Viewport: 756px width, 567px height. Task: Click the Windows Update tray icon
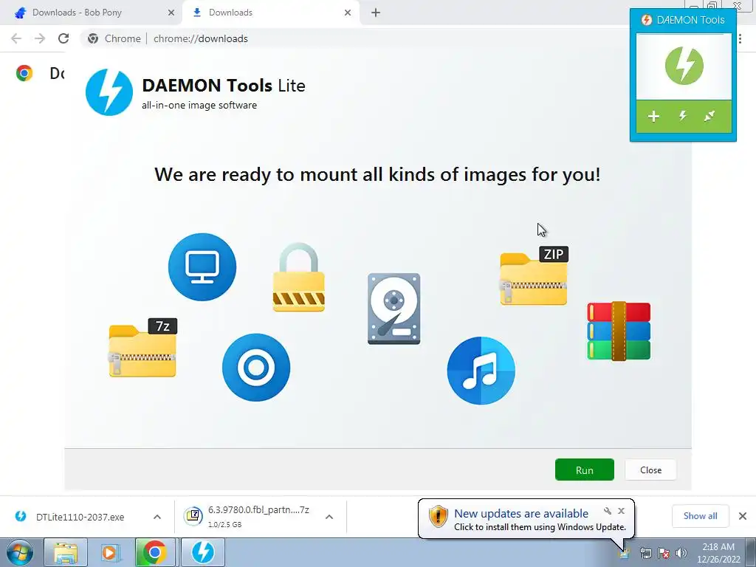tap(624, 553)
